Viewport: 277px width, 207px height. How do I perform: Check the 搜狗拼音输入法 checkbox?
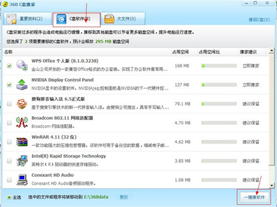[x=9, y=103]
